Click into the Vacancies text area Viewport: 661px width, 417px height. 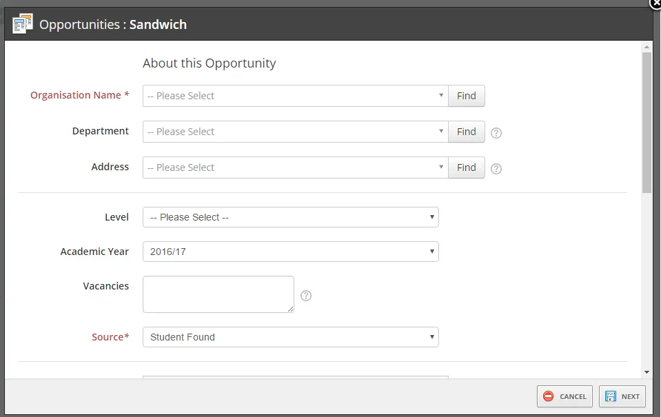point(218,294)
